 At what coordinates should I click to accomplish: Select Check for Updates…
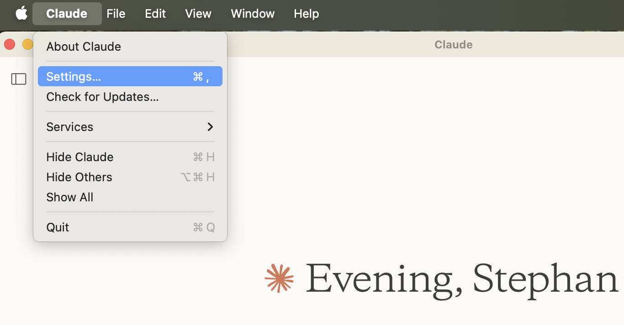click(102, 97)
